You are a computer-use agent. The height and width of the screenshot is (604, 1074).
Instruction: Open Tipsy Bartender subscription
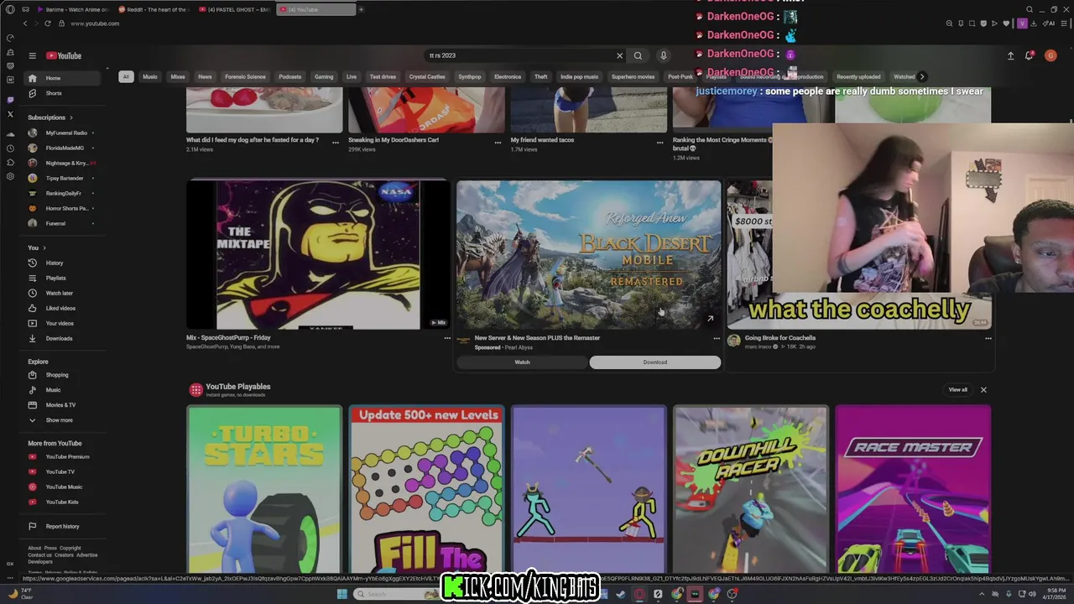pos(62,178)
